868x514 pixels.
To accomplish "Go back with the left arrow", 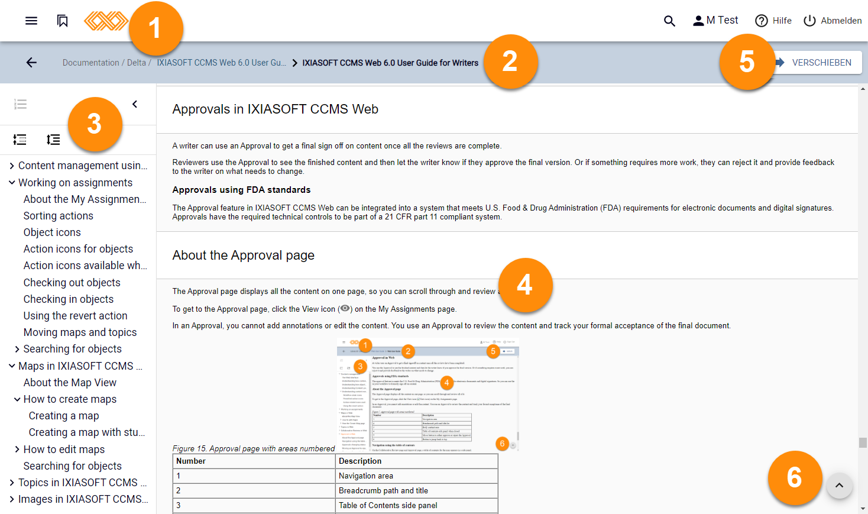I will coord(31,63).
